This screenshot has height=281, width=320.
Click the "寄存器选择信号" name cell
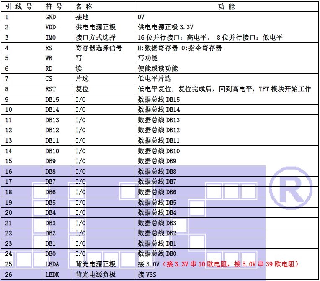pos(99,48)
